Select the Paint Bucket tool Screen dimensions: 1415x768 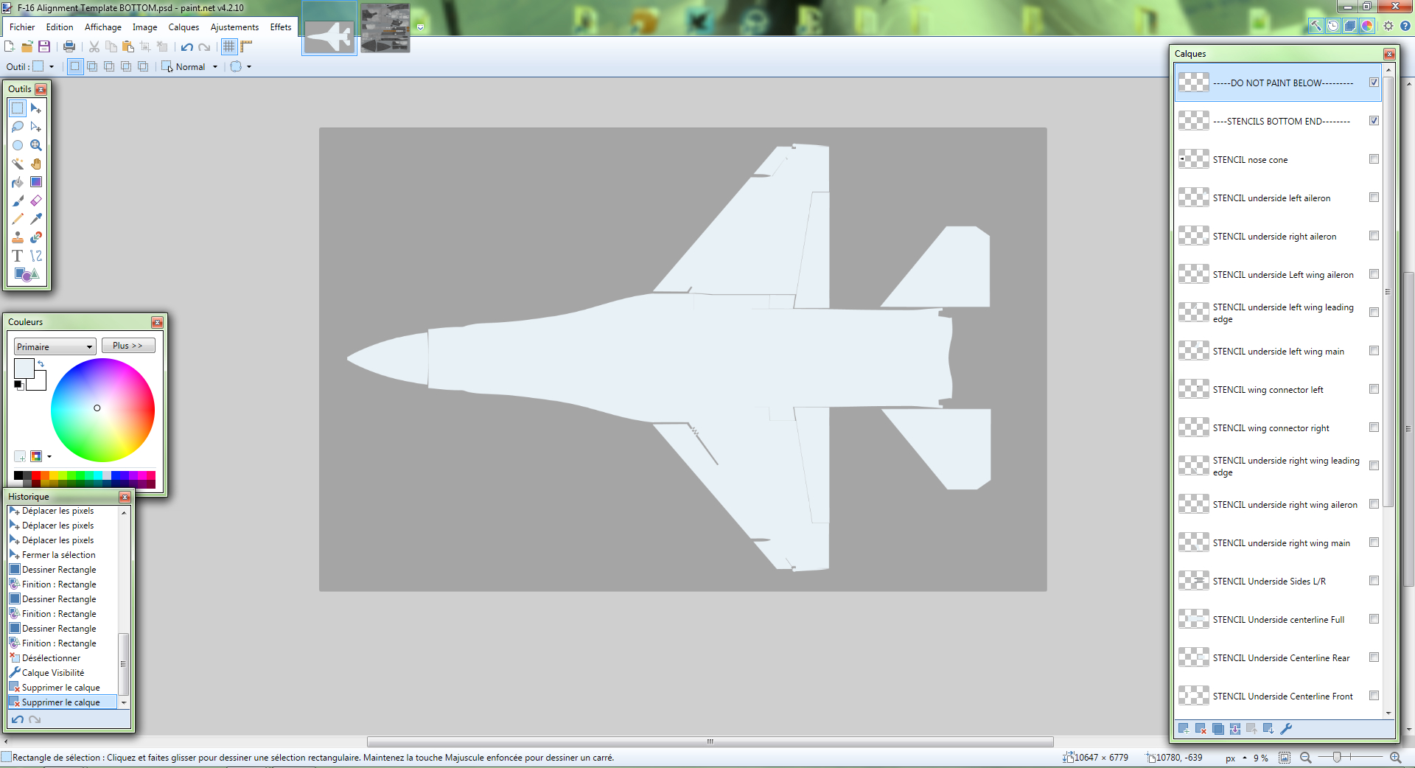(18, 182)
